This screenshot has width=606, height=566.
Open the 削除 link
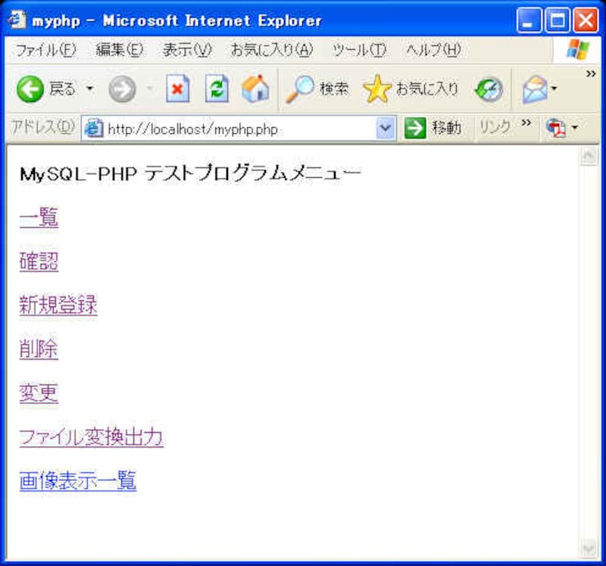click(x=39, y=349)
